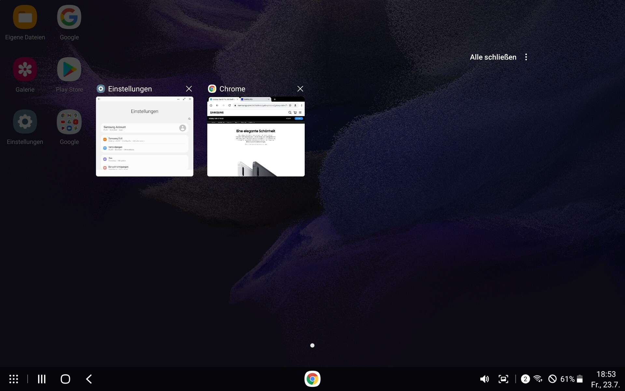
Task: Click the volume speaker icon
Action: pyautogui.click(x=484, y=379)
